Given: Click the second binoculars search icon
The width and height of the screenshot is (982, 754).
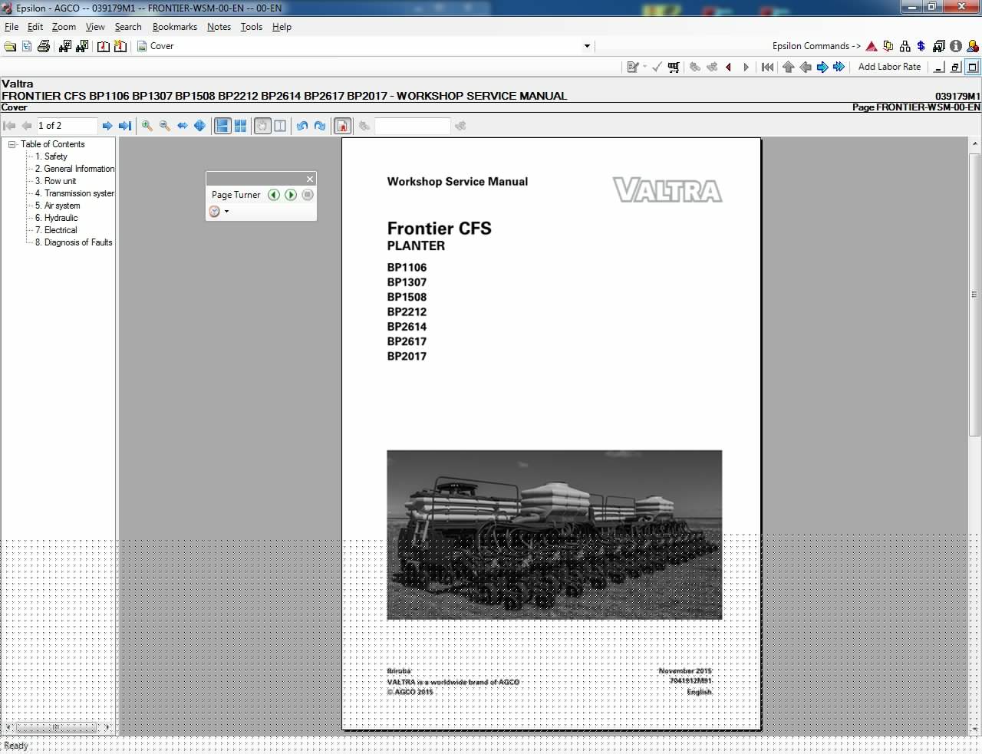Looking at the screenshot, I should coord(82,46).
